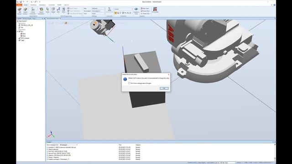The height and width of the screenshot is (164, 292).
Task: Save station via quick access toolbar
Action: coord(21,2)
